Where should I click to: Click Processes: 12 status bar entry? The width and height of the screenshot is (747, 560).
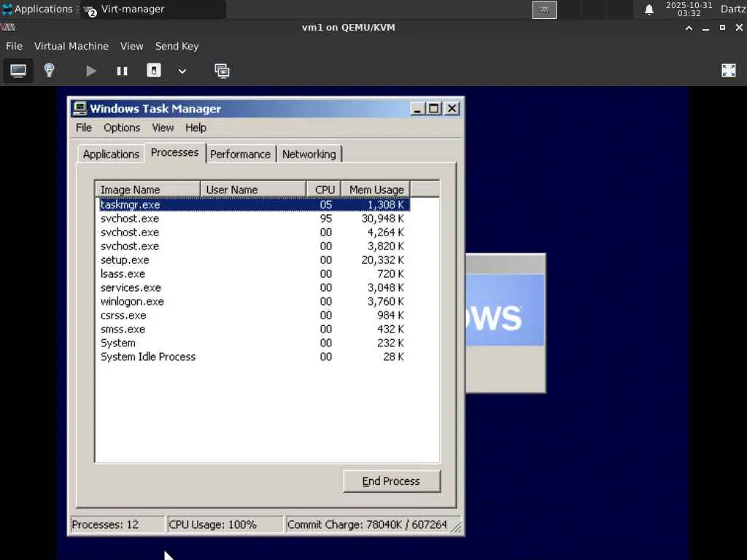117,525
